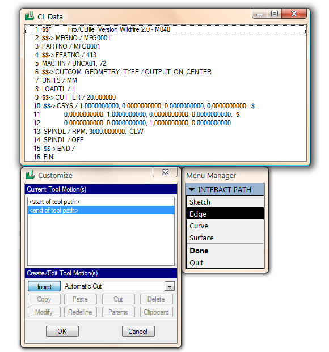
Task: Open the Automatic Cut dropdown arrow
Action: click(x=170, y=286)
